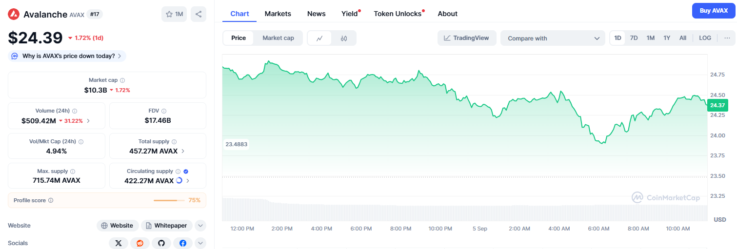Open the Whitepaper link
737x249 pixels.
pos(167,226)
